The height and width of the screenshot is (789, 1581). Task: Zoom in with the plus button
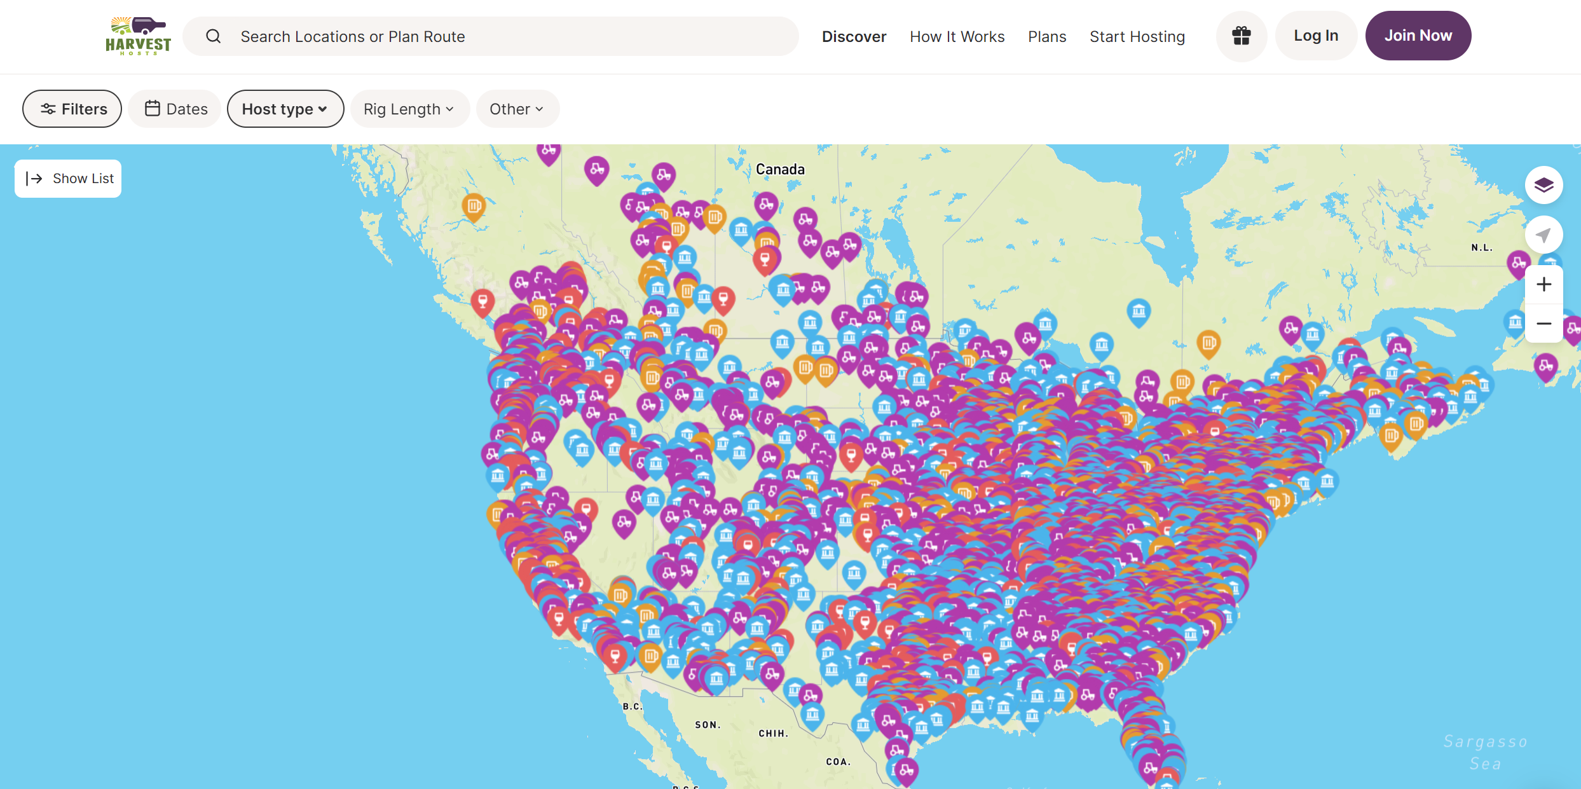click(x=1543, y=284)
